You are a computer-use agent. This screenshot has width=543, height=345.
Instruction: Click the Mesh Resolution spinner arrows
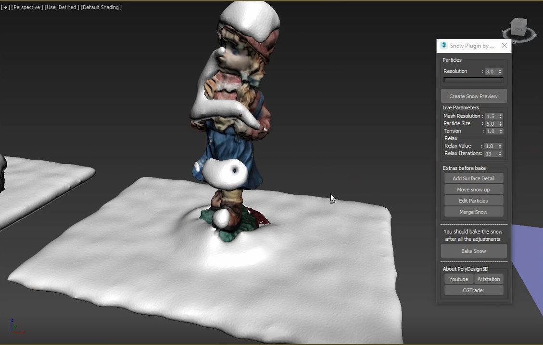[500, 116]
